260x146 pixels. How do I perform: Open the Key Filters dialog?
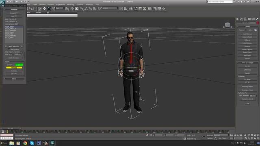point(223,138)
